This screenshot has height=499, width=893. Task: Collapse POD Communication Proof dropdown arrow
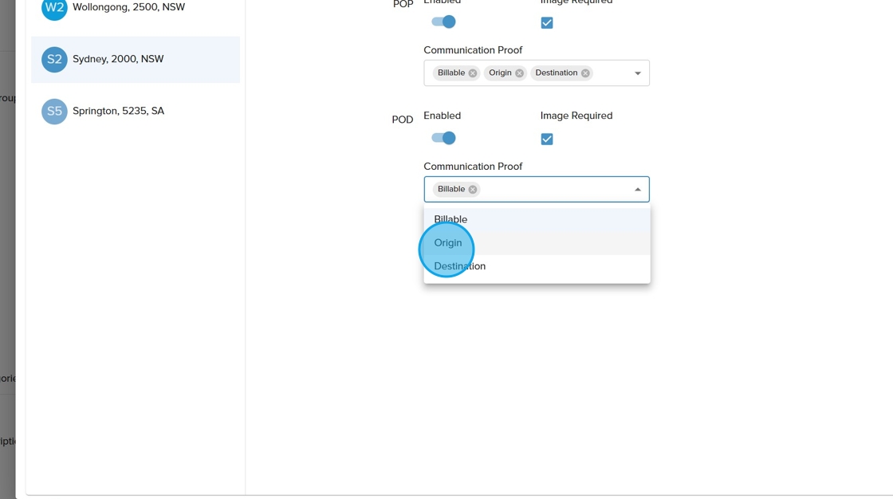coord(637,190)
